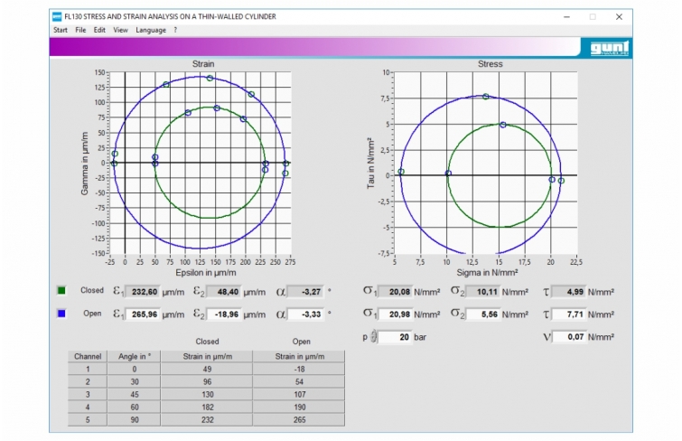The image size is (682, 441).
Task: Click the application icon in title bar
Action: tap(57, 16)
